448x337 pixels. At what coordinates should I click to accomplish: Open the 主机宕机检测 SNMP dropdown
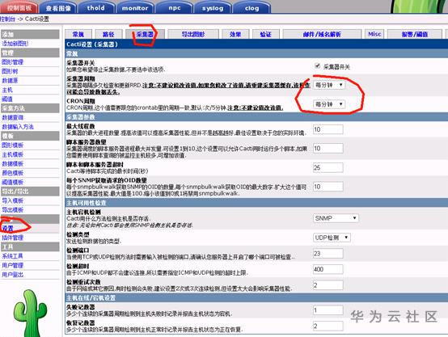coord(336,218)
